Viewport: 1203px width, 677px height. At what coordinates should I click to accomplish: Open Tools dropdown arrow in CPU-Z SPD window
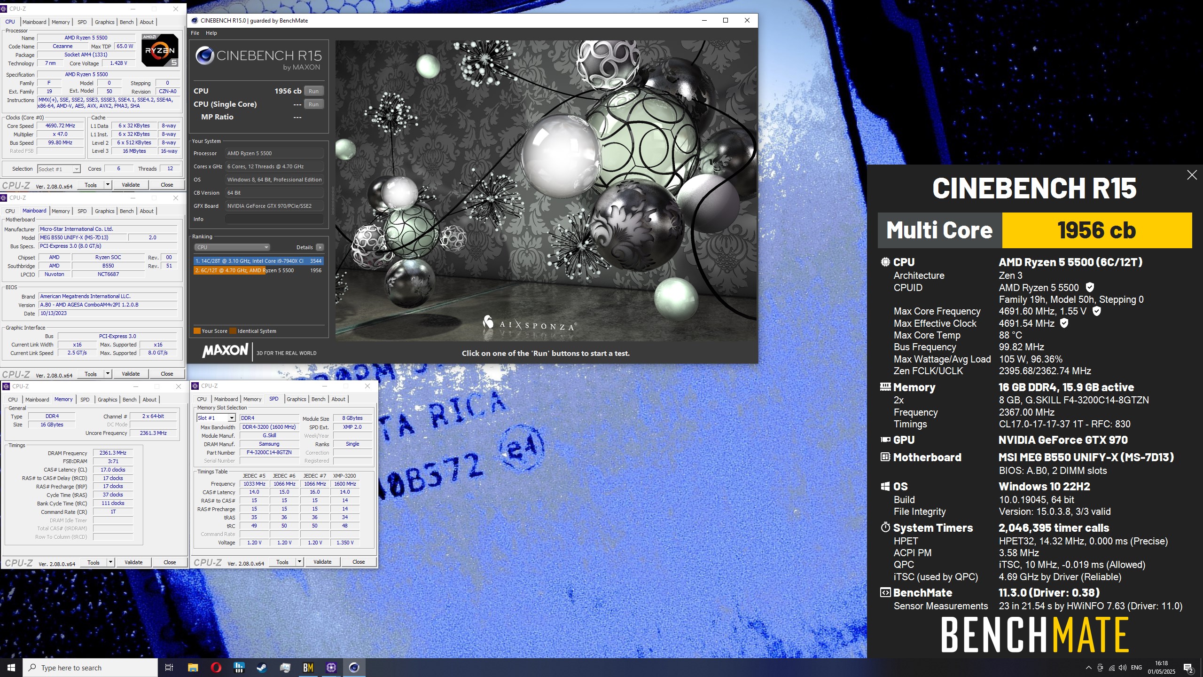(299, 562)
